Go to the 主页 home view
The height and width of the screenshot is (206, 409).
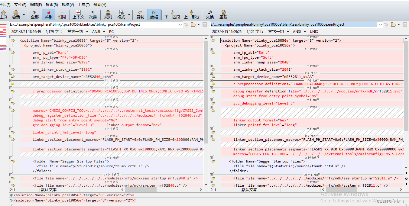4,14
